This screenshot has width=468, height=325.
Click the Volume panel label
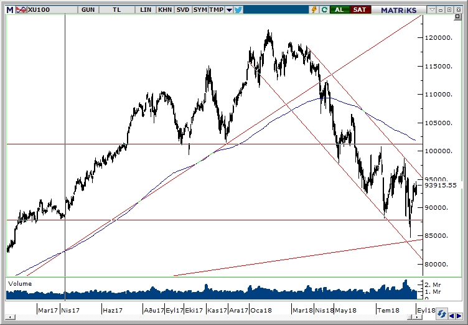click(20, 284)
